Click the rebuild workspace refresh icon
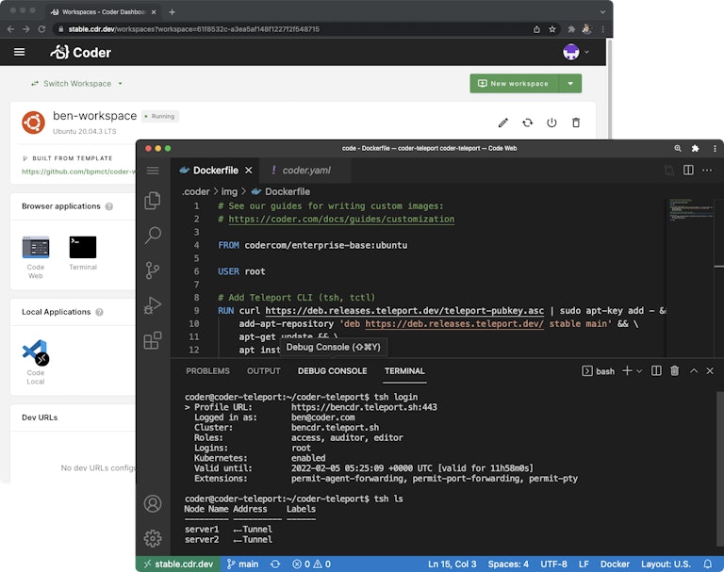 coord(527,123)
